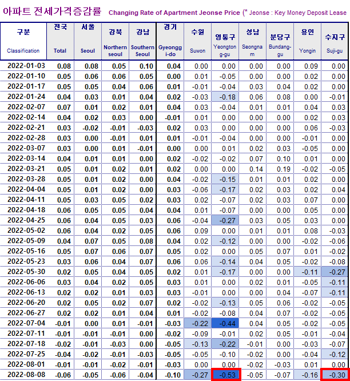The image size is (350, 381).
Task: Click the 수지구 Suji-gu column header
Action: click(x=335, y=41)
